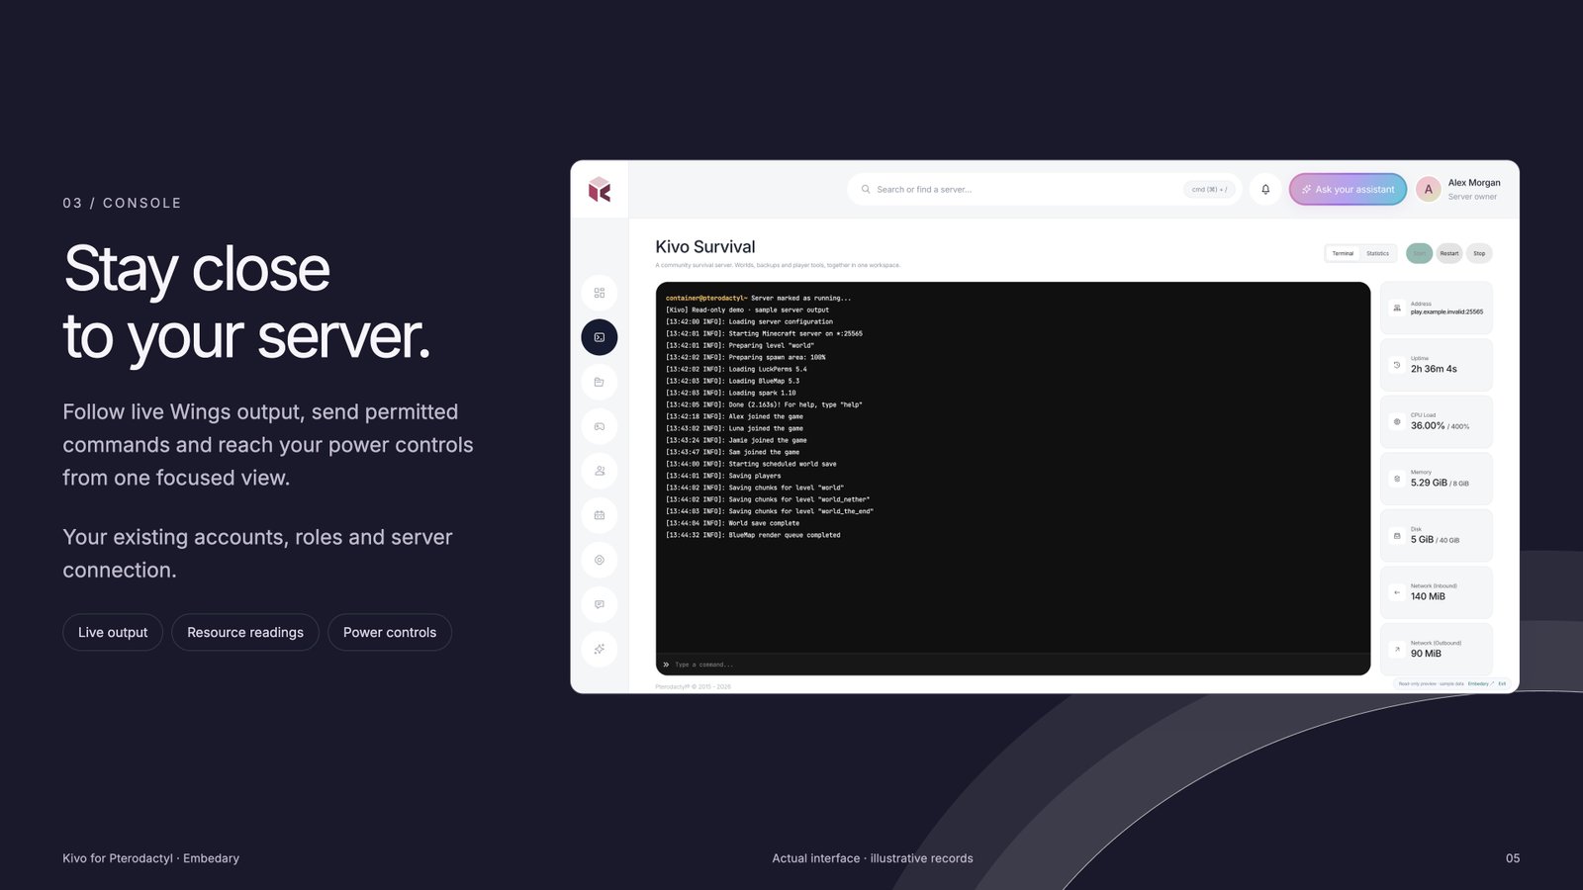Click the Address card network icon
The height and width of the screenshot is (890, 1583).
pyautogui.click(x=1397, y=308)
